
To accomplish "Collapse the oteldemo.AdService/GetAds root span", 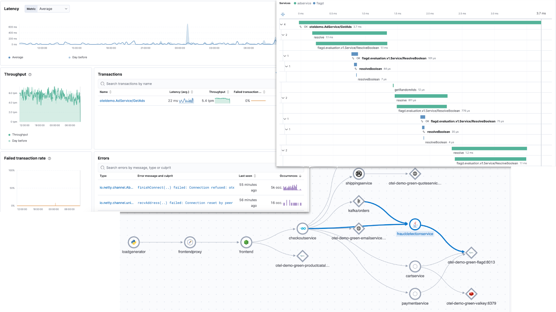I will pos(281,24).
